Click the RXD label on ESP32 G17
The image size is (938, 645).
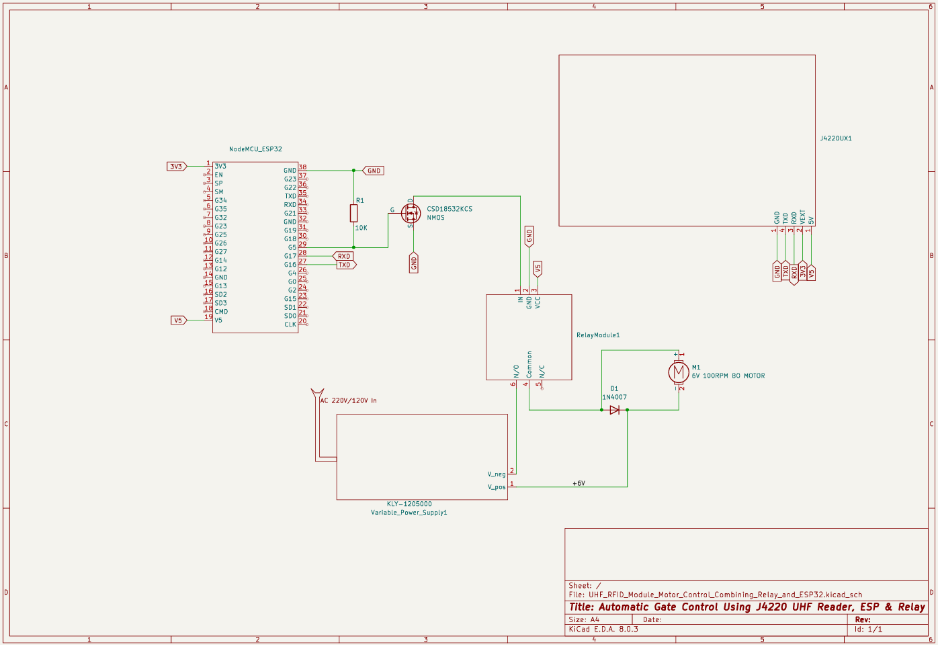(343, 256)
